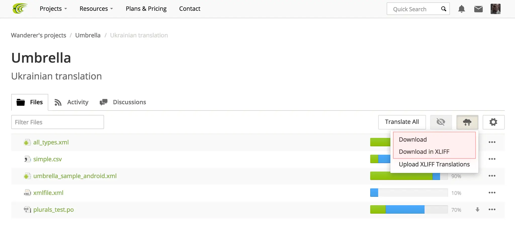Open more options for all_types.xml
Image resolution: width=515 pixels, height=232 pixels.
(x=492, y=142)
